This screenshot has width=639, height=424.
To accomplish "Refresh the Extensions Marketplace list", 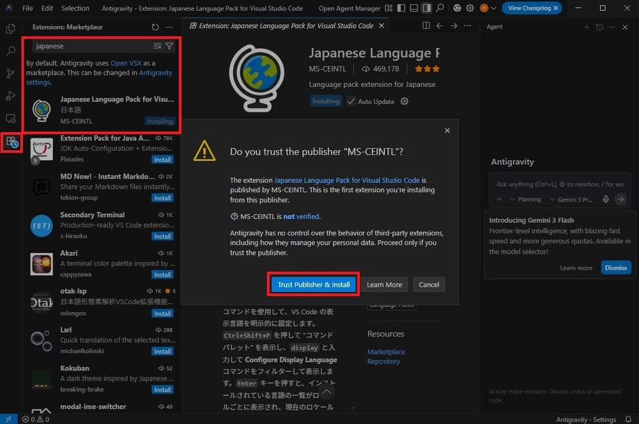I will pos(155,27).
